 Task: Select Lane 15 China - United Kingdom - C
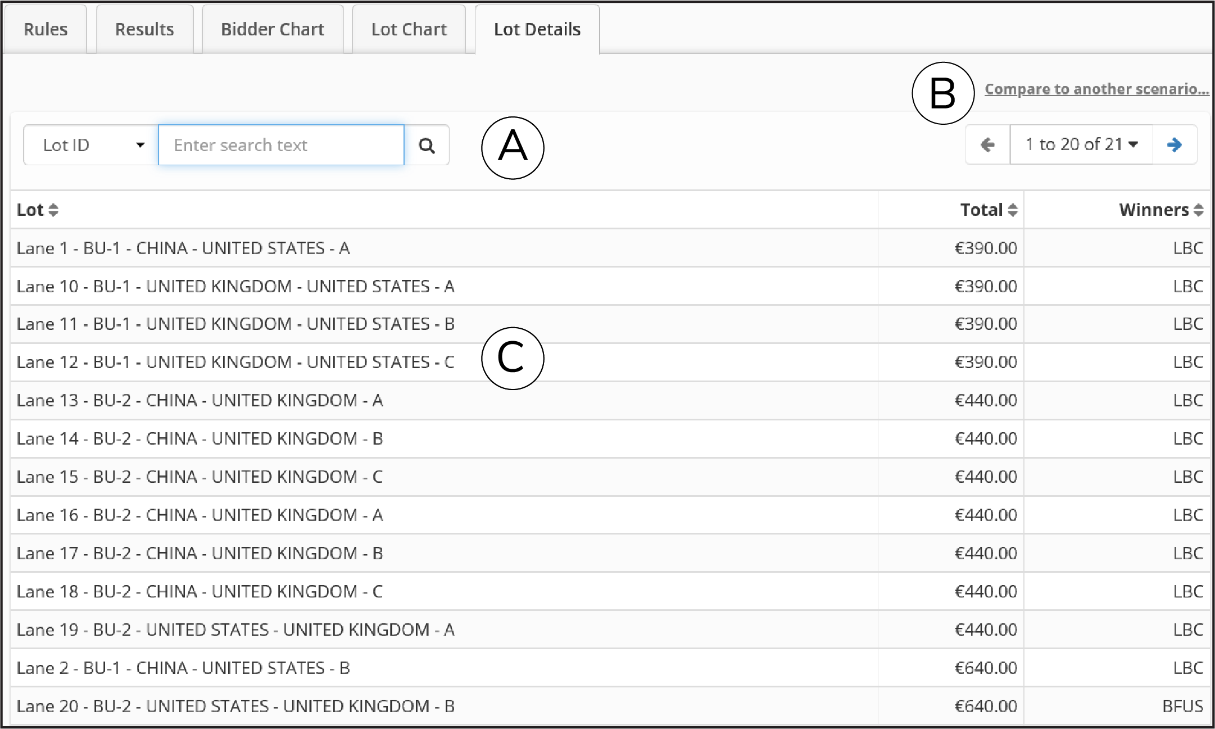[x=610, y=477]
